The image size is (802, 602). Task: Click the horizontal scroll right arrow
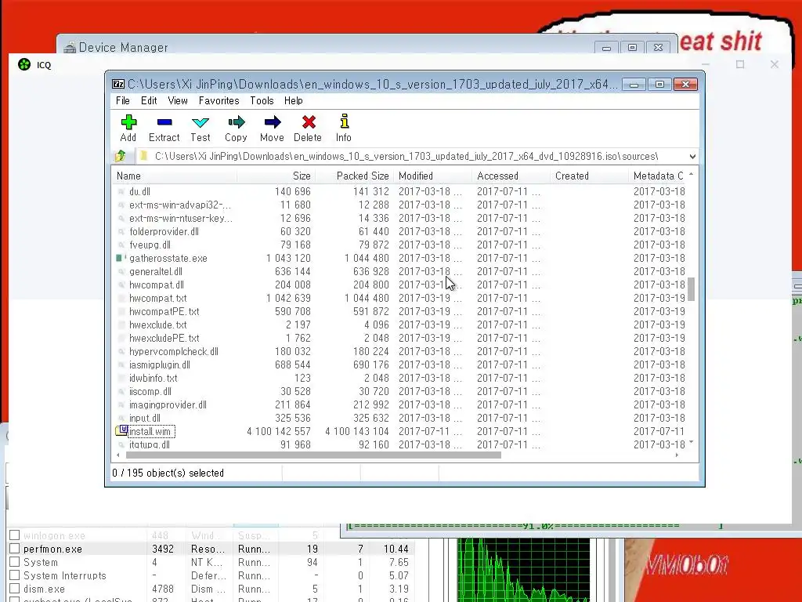677,455
